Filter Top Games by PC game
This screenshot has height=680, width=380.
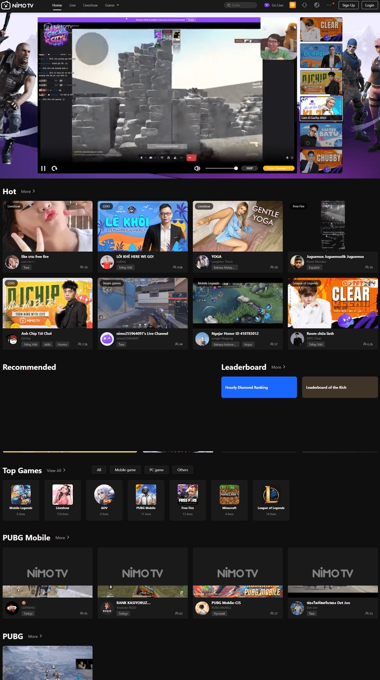tap(157, 470)
